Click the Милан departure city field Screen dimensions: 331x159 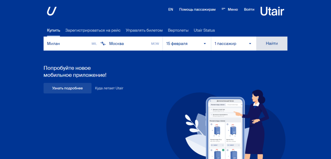click(x=68, y=43)
